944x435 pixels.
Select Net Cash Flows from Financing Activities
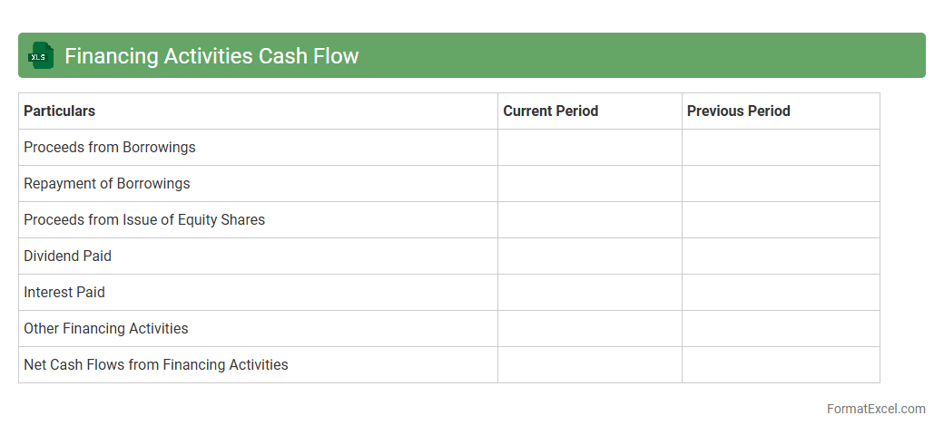point(156,364)
